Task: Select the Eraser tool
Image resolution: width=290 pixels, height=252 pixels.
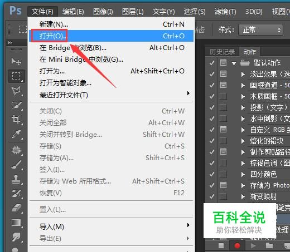Action: coord(16,208)
